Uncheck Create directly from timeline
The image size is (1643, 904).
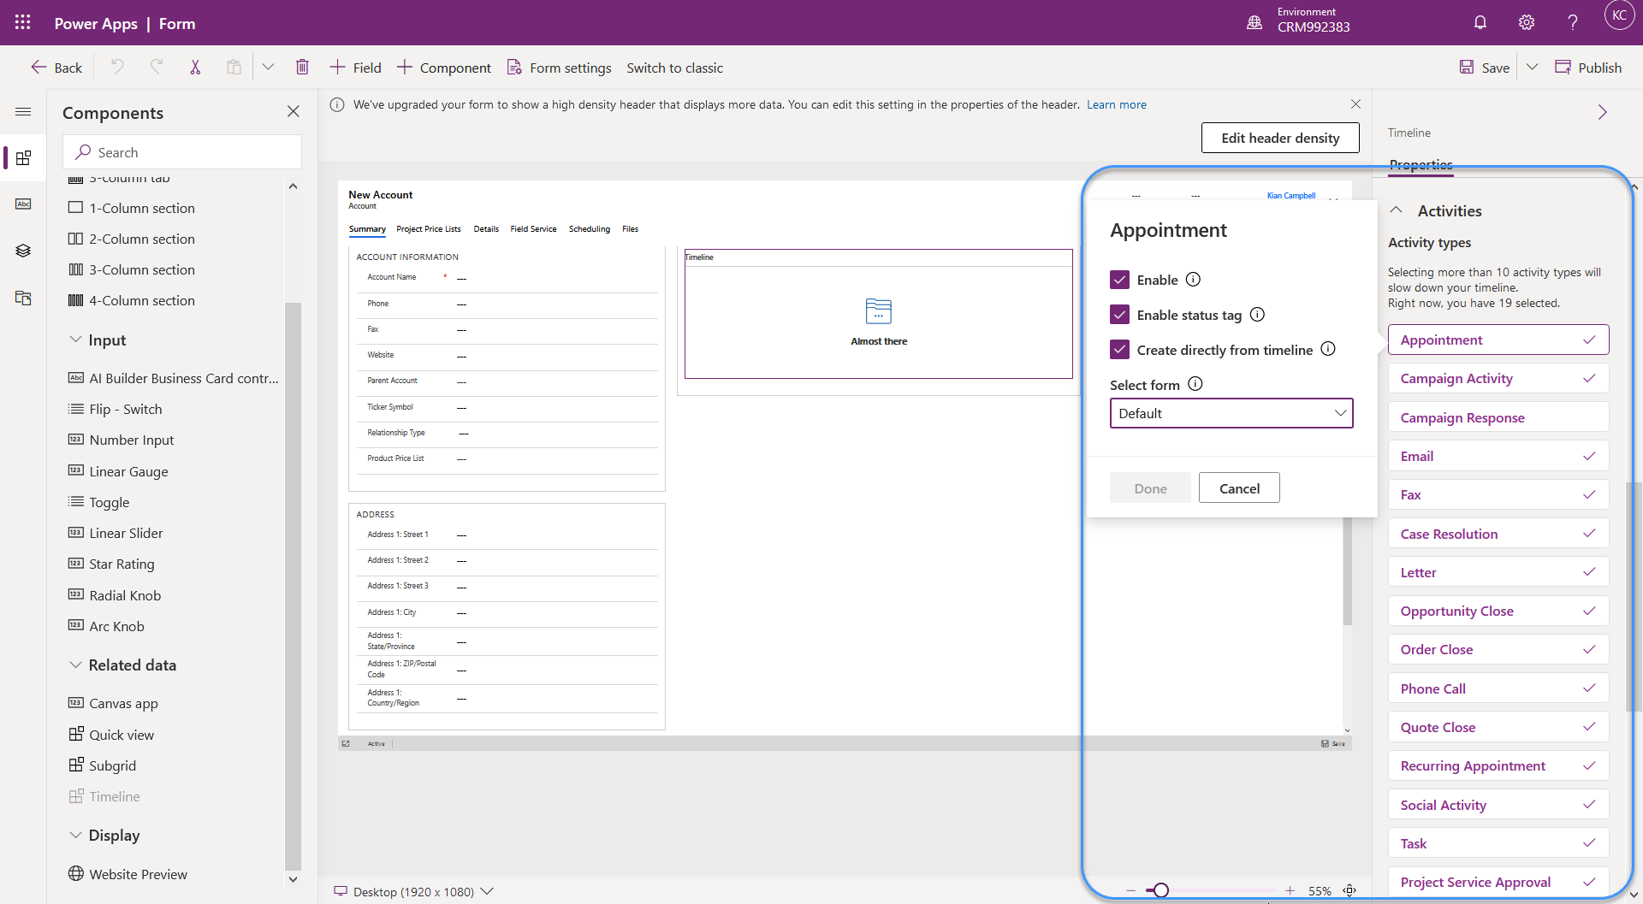coord(1119,350)
